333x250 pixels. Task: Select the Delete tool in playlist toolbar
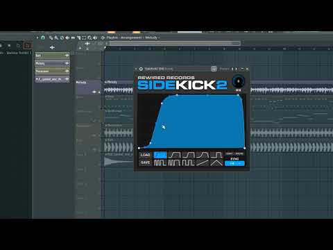click(x=62, y=37)
